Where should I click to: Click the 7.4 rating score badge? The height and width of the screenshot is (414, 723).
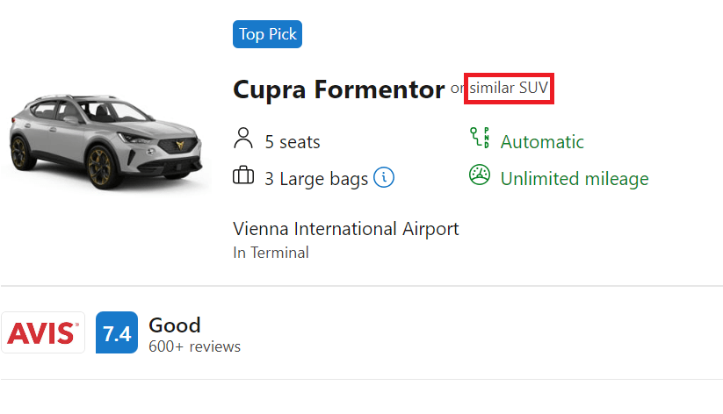tap(117, 333)
